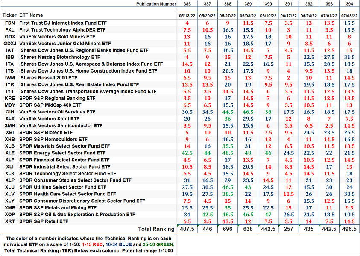This screenshot has width=360, height=256.
Task: Select XBI value 24.5 for 06/24/22
Action: (309, 133)
